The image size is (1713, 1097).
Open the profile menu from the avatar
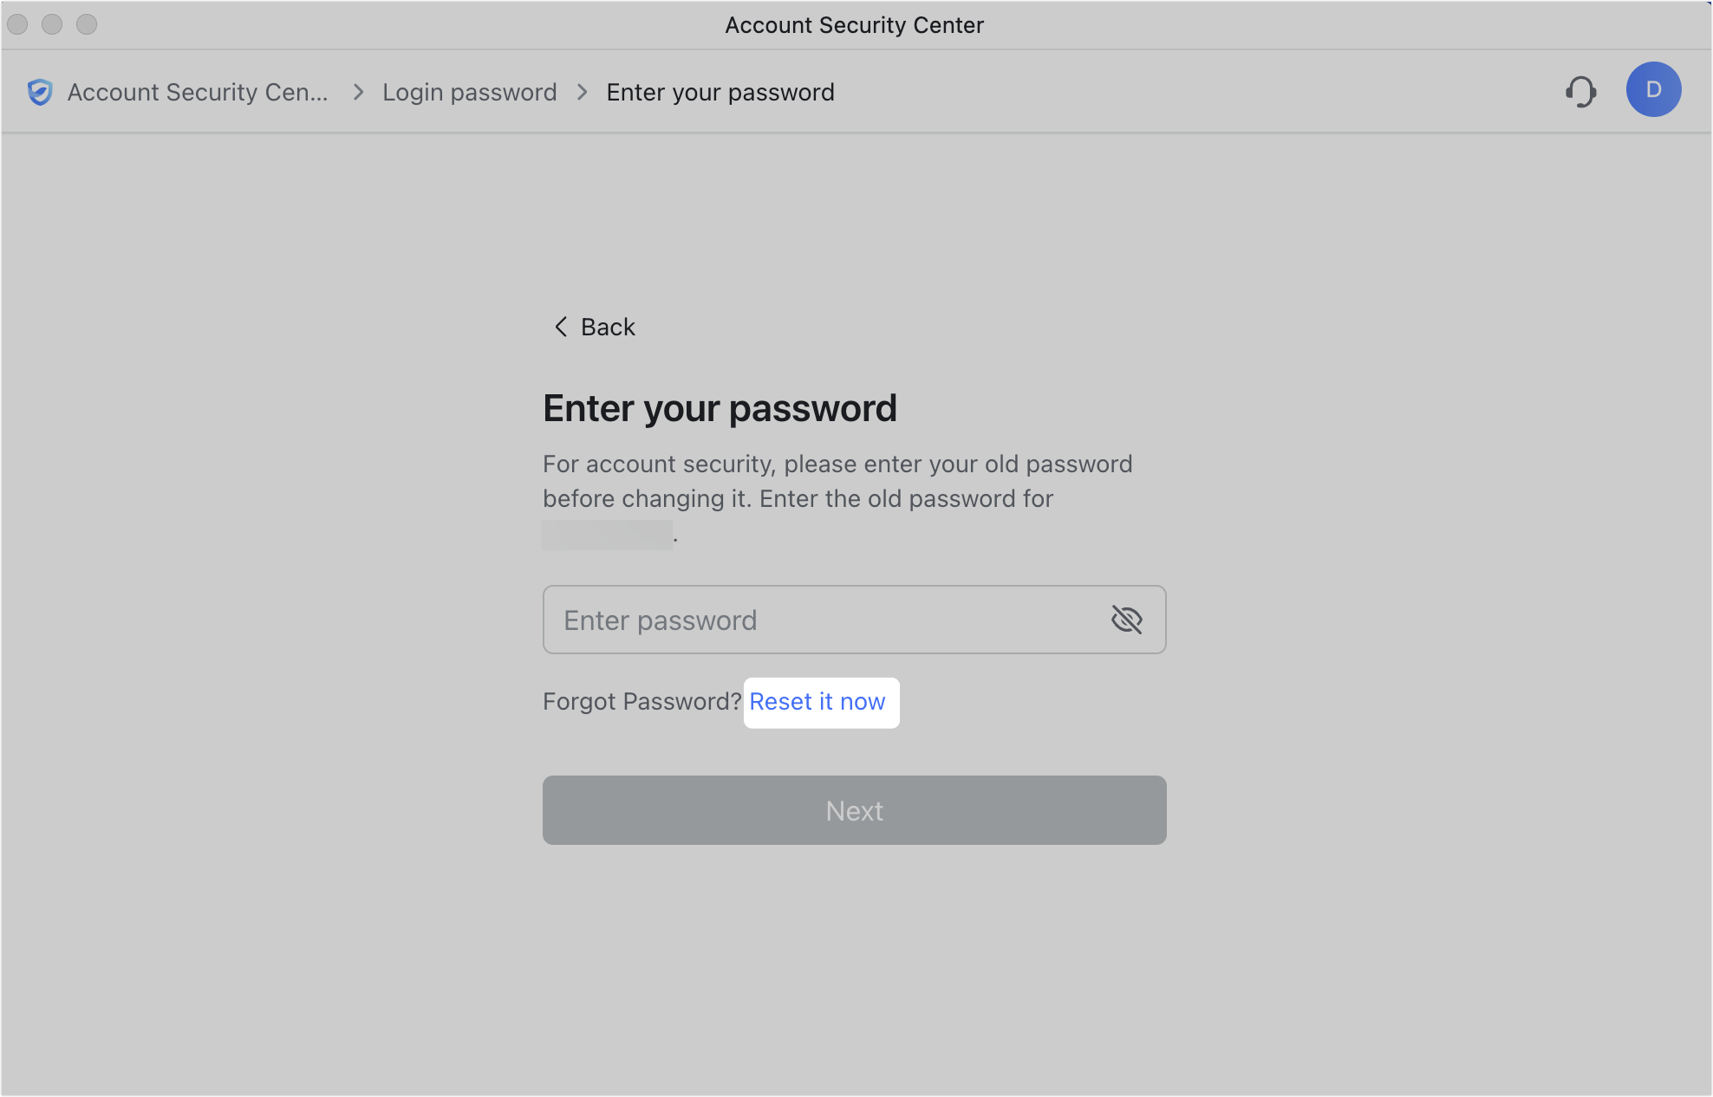[x=1653, y=89]
